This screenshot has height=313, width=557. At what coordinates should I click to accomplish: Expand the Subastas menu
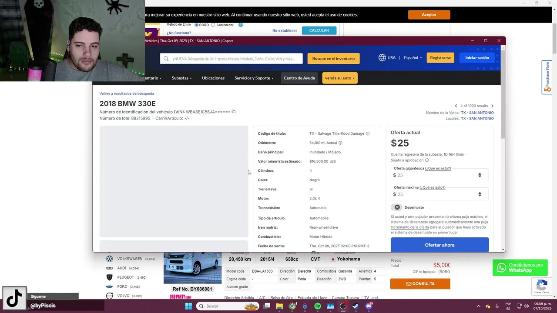coord(181,78)
